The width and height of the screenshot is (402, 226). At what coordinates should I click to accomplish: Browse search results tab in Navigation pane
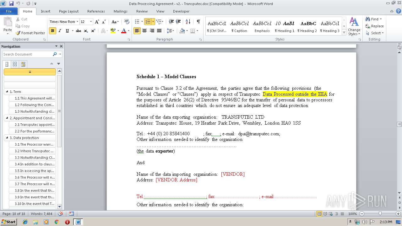pyautogui.click(x=23, y=64)
